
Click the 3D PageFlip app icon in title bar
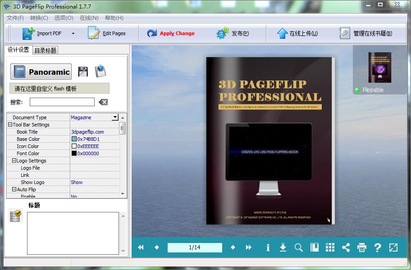[7, 6]
